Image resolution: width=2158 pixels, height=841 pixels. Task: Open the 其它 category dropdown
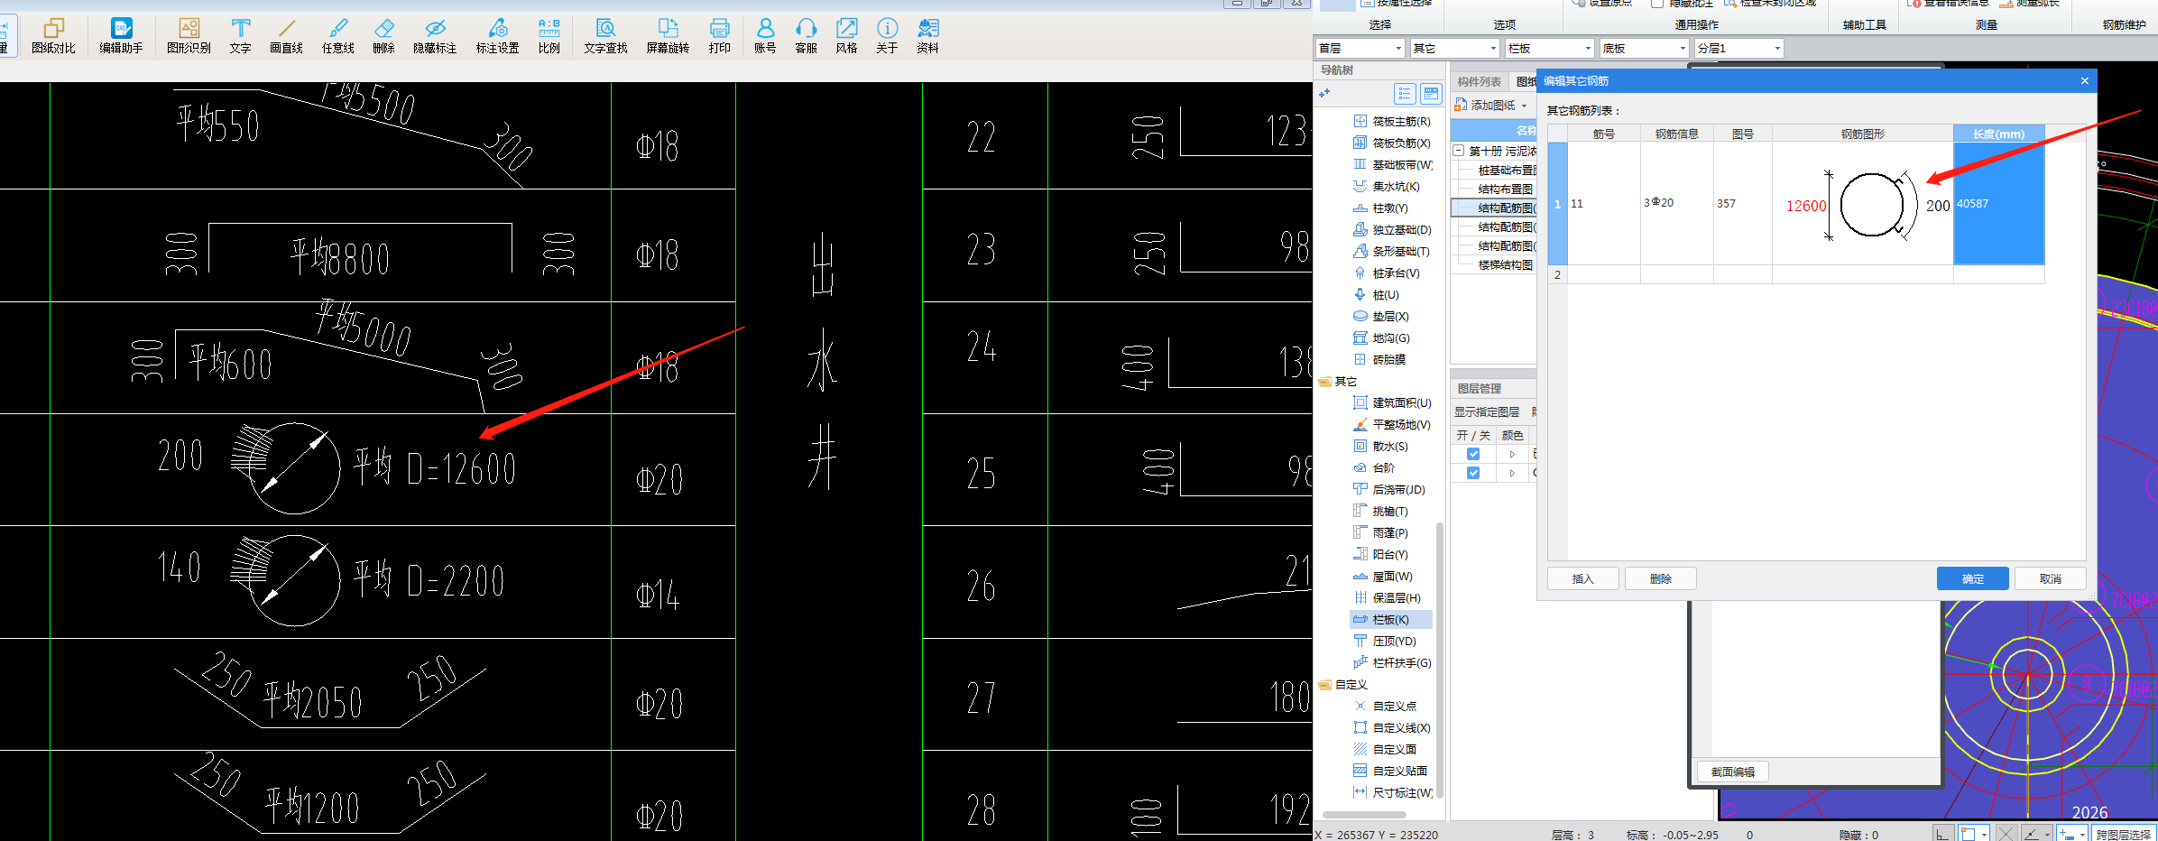tap(1455, 49)
